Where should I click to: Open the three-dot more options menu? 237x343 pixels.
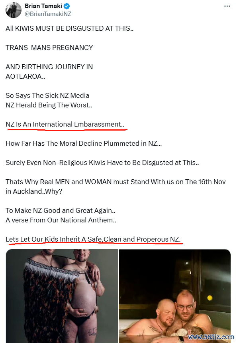(x=227, y=6)
